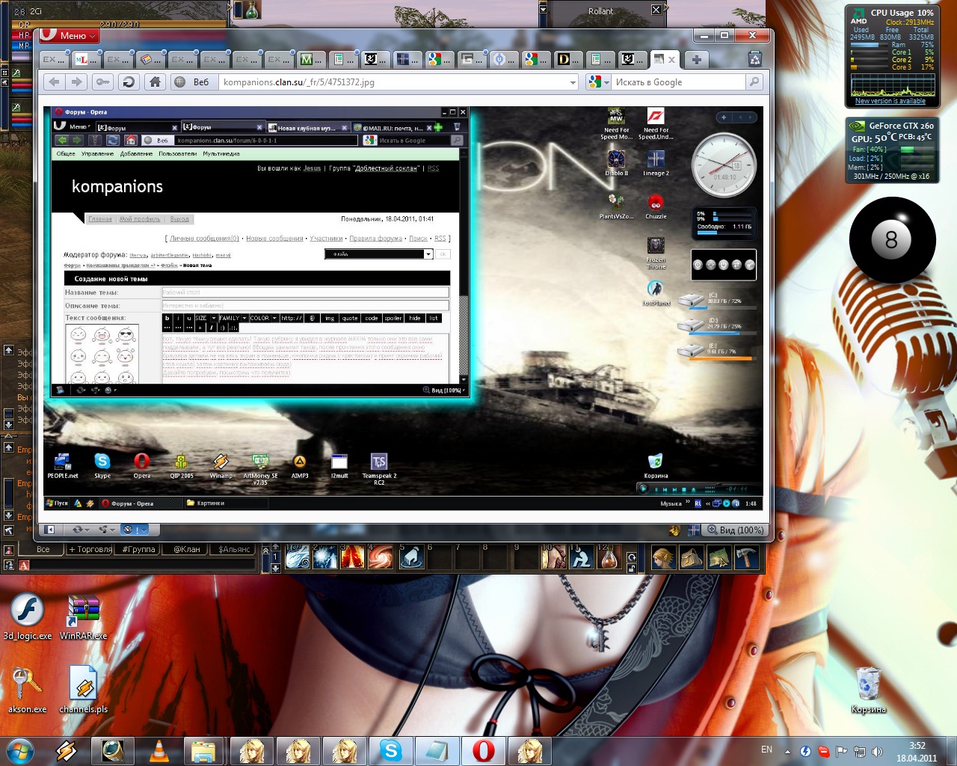The width and height of the screenshot is (957, 766).
Task: Open game character status icon
Action: click(x=662, y=557)
